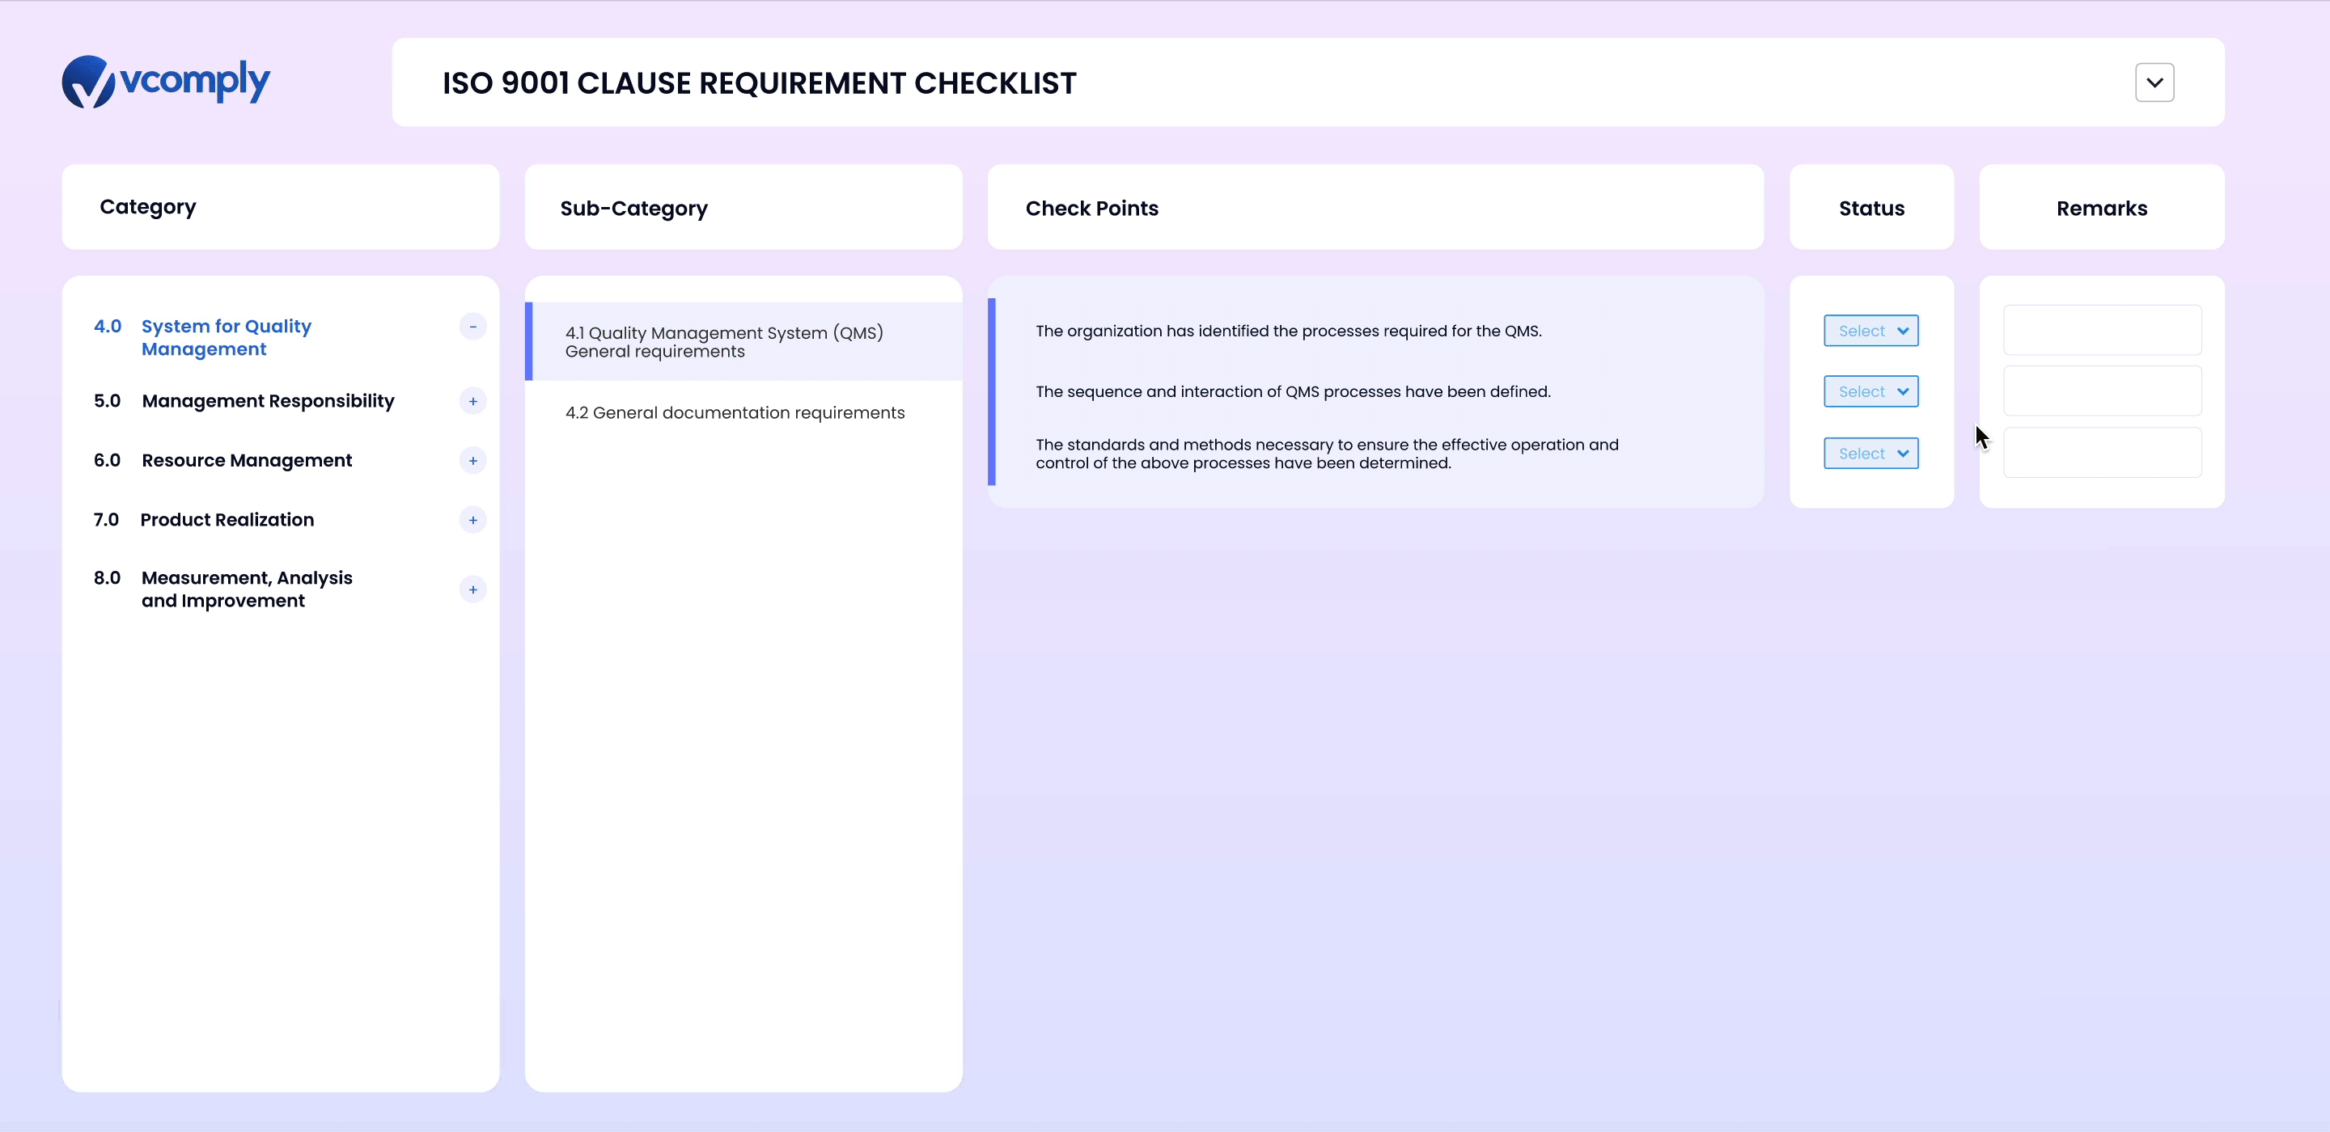Open the checklist title dropdown chevron

2154,82
